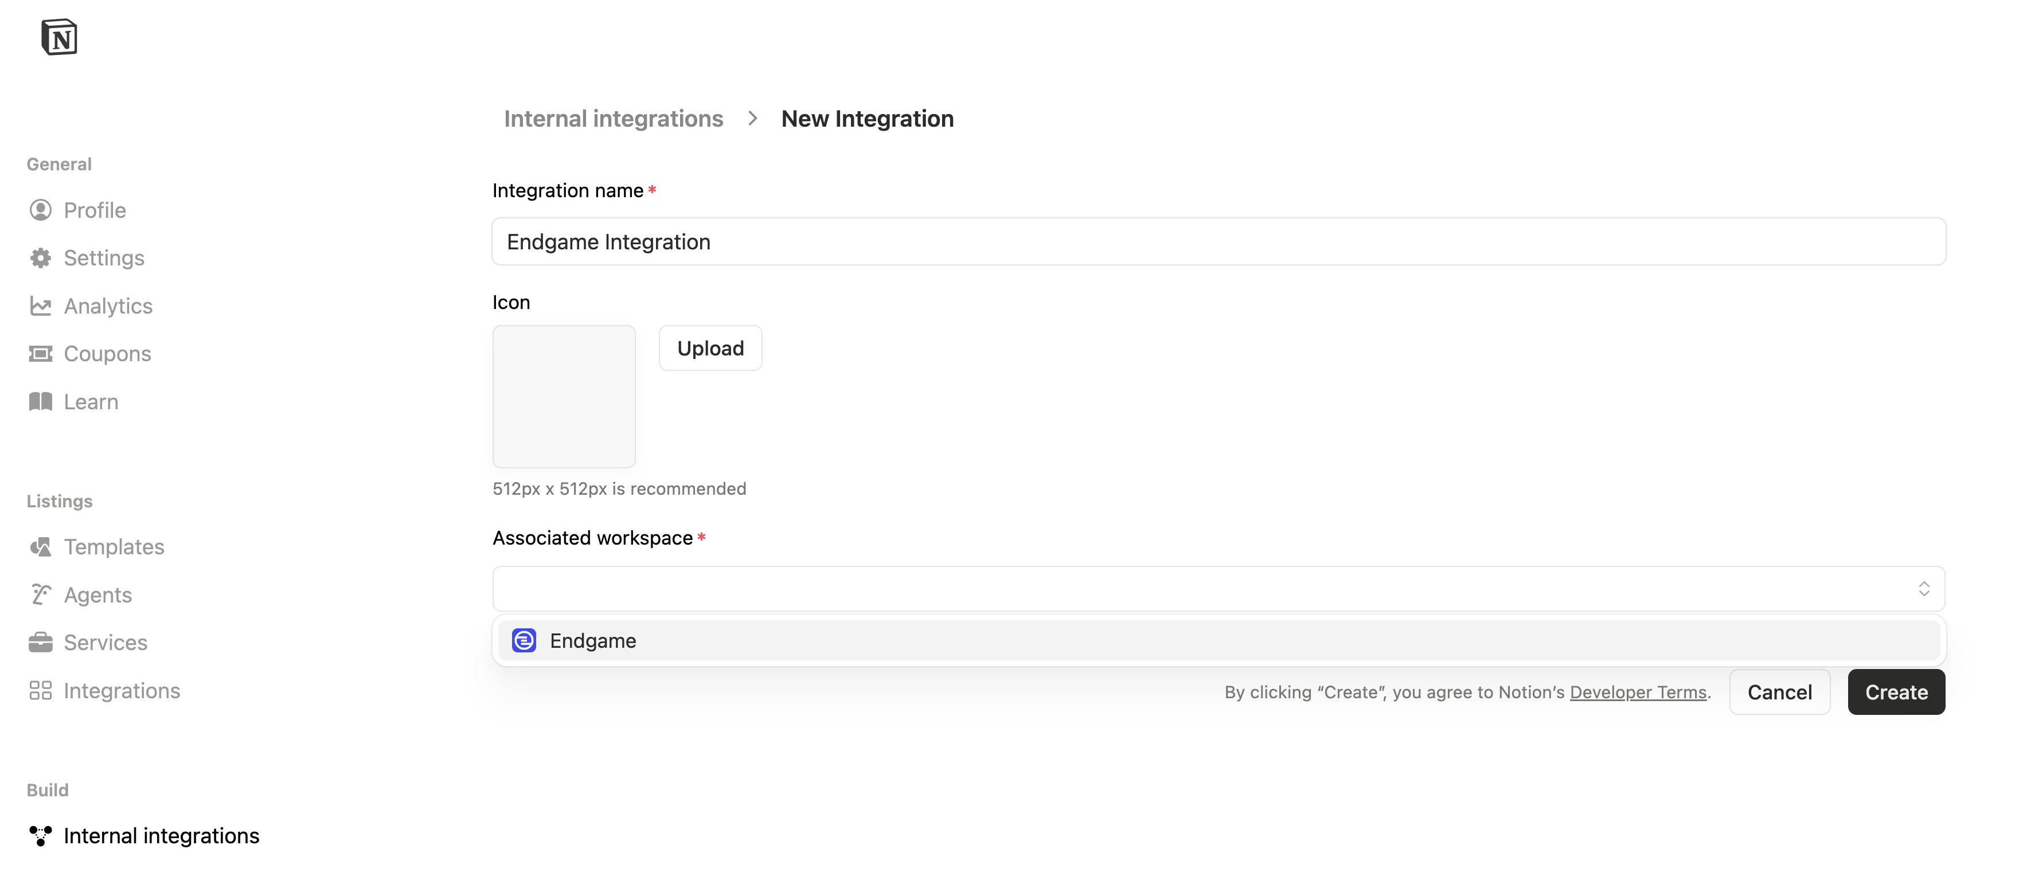Open the Profile section icon in sidebar

coord(41,210)
